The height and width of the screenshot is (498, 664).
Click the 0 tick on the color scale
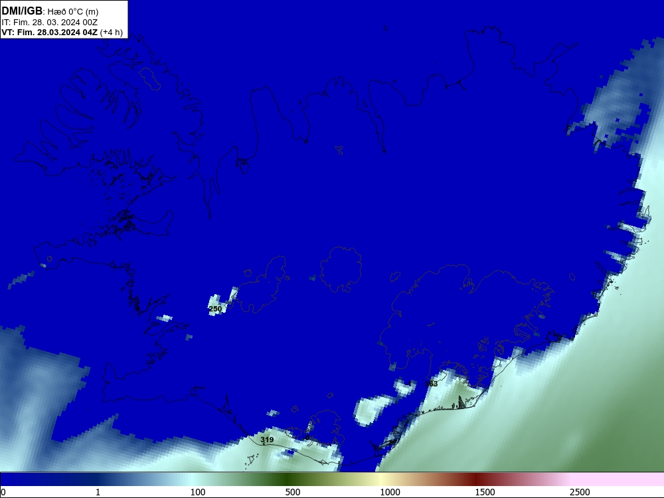click(x=3, y=492)
